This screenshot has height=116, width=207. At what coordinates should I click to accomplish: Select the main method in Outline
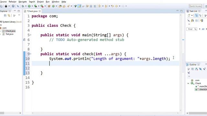pyautogui.click(x=203, y=86)
